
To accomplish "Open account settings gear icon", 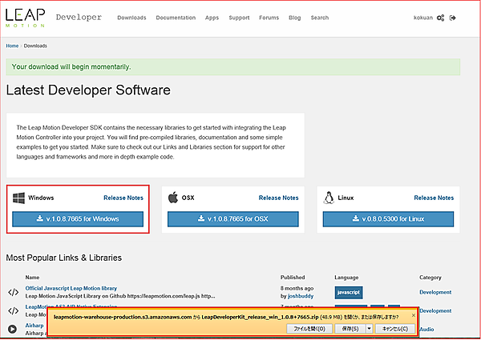I will (441, 17).
